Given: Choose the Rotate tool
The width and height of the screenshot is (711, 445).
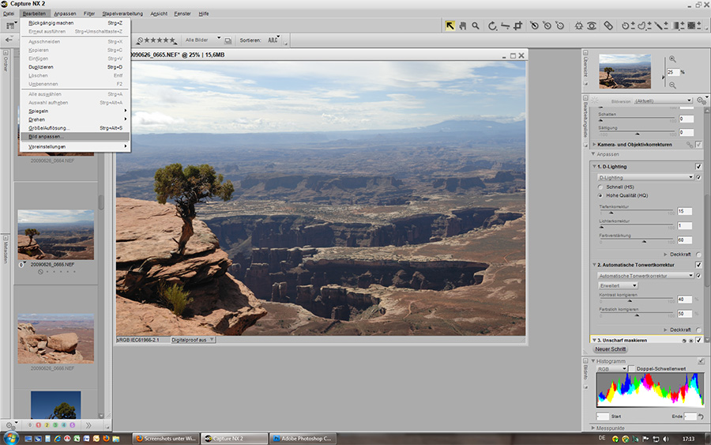Looking at the screenshot, I should point(492,26).
